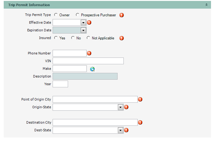Image resolution: width=224 pixels, height=147 pixels.
Task: Click error icon next to Insured options
Action: point(122,38)
